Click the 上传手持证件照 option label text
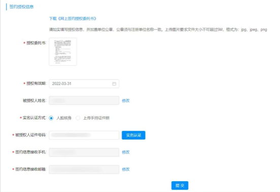 pyautogui.click(x=96, y=118)
